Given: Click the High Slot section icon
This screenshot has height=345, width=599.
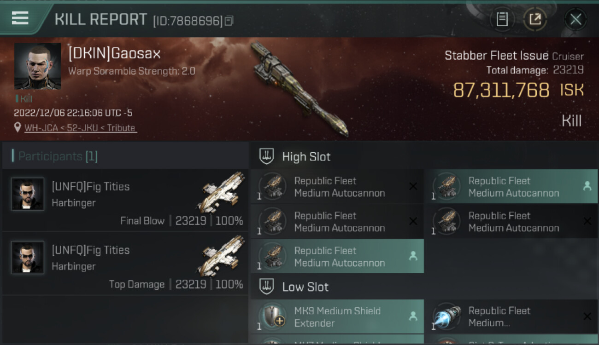Looking at the screenshot, I should pos(267,156).
